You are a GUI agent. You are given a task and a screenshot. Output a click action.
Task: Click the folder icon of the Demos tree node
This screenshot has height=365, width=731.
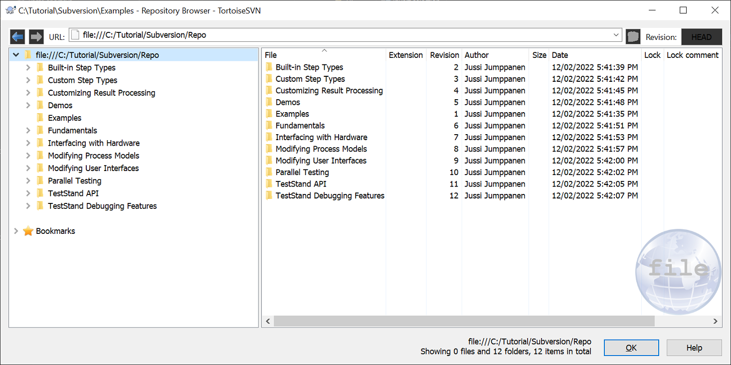(x=40, y=105)
